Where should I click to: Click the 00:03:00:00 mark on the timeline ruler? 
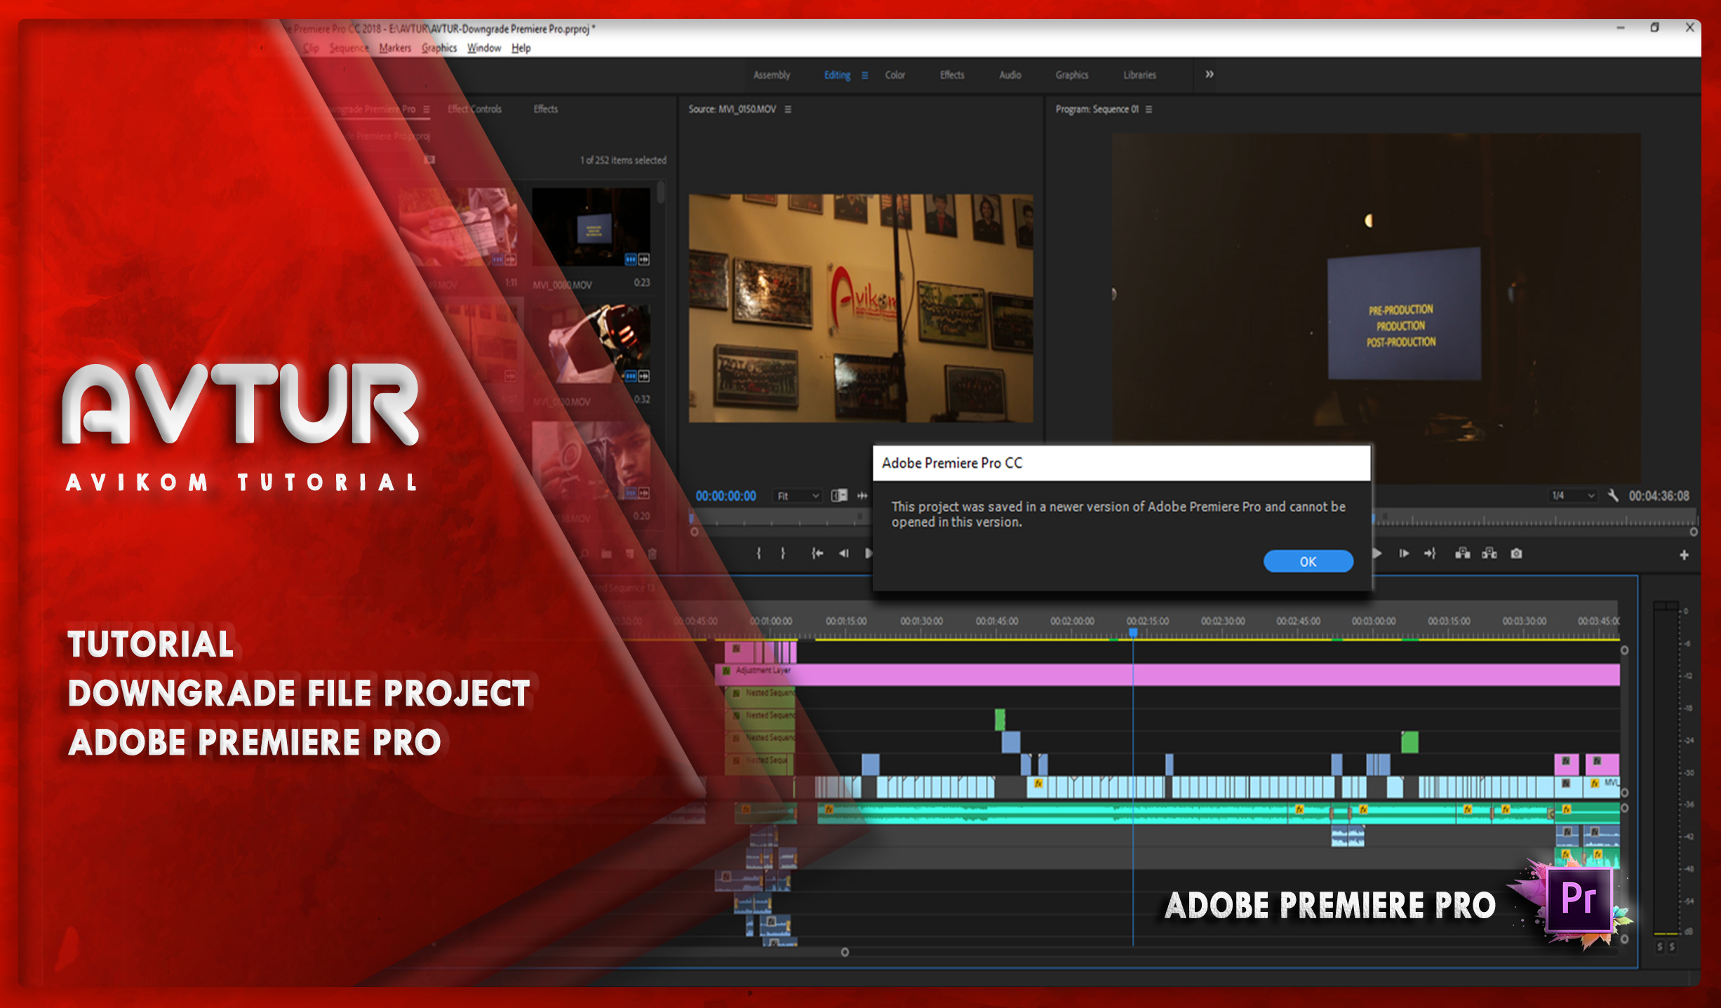coord(1374,621)
